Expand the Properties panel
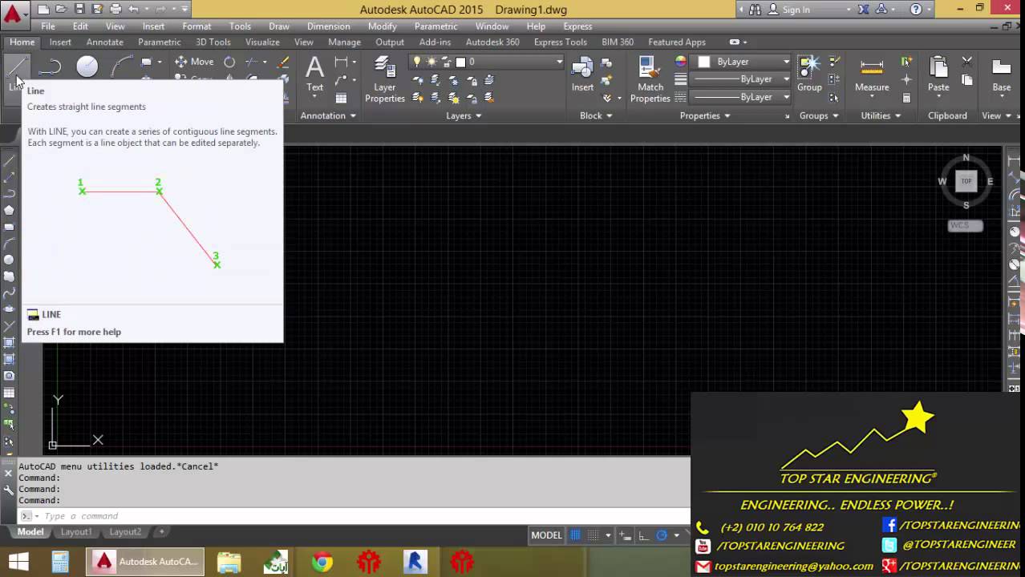The image size is (1025, 577). point(705,115)
